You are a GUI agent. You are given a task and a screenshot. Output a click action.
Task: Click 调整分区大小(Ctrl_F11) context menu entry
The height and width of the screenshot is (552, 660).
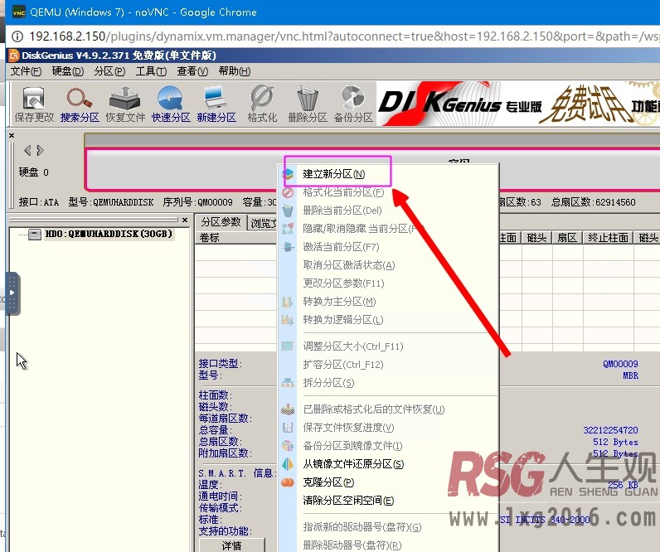[x=388, y=346]
